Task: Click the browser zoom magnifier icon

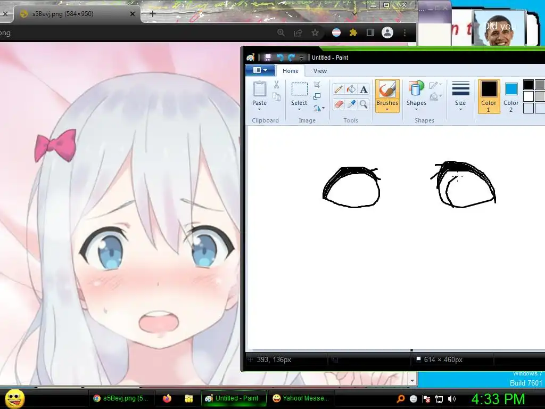Action: point(281,32)
